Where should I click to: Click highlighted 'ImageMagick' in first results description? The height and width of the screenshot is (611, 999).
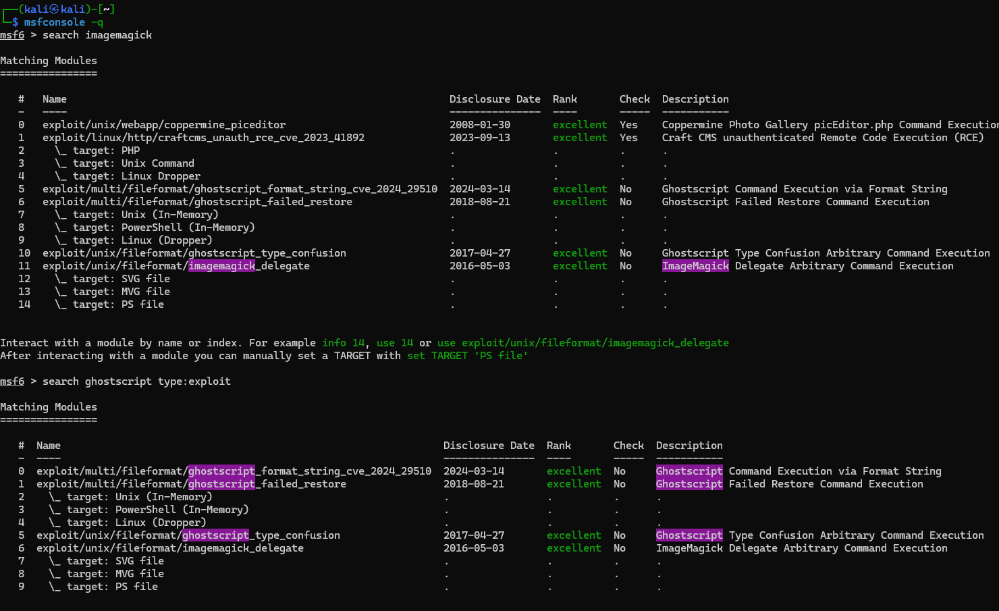(x=695, y=266)
